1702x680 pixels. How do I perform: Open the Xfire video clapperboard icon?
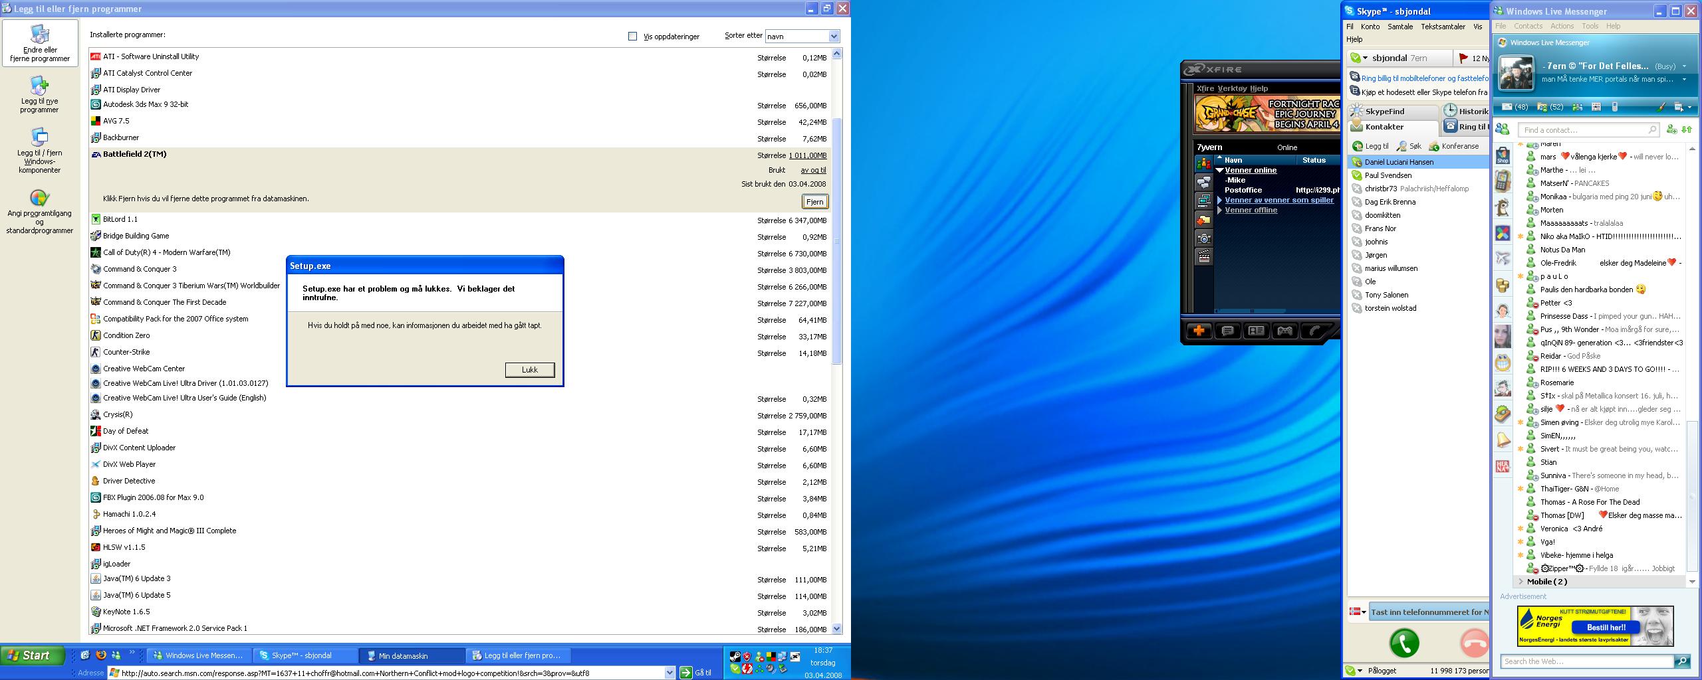1203,257
